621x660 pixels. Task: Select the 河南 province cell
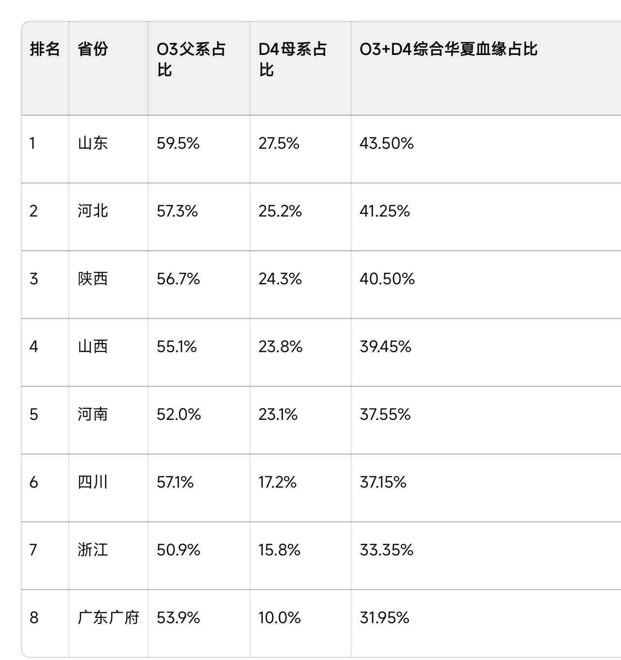click(x=93, y=414)
